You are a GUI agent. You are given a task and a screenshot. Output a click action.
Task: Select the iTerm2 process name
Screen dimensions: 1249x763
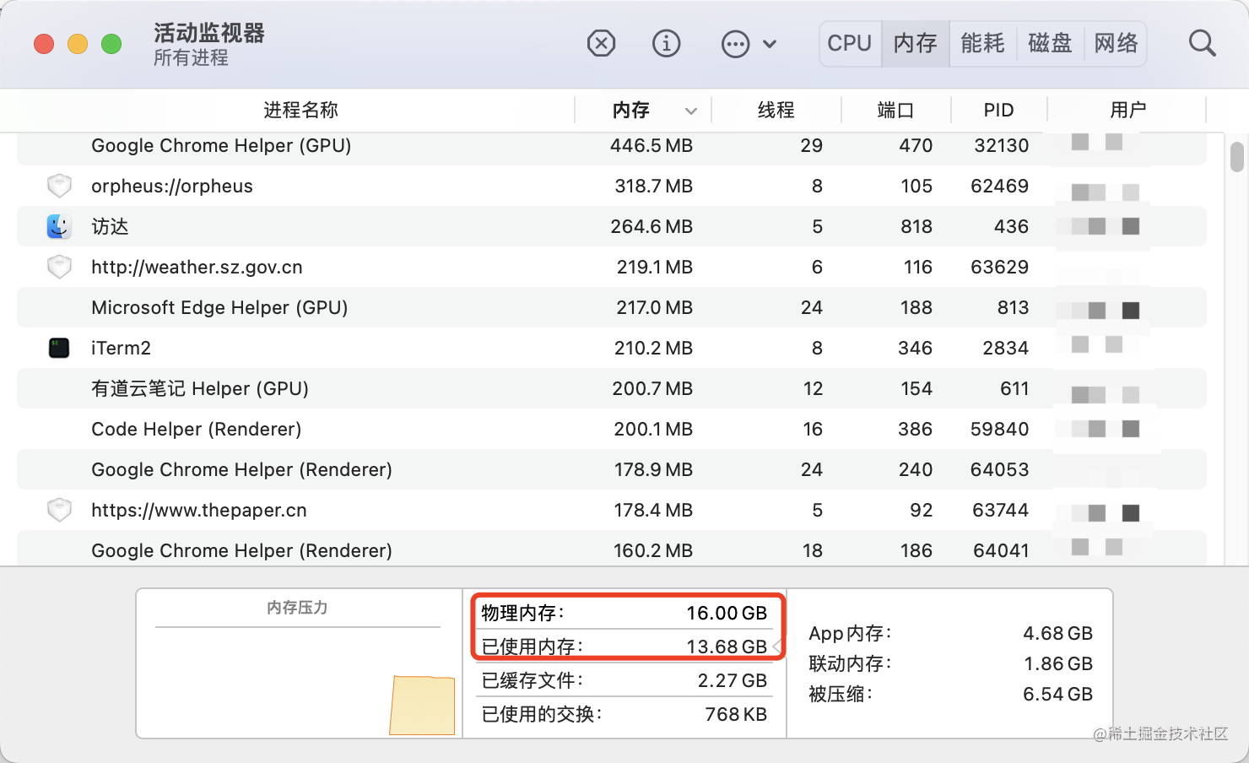click(x=121, y=348)
